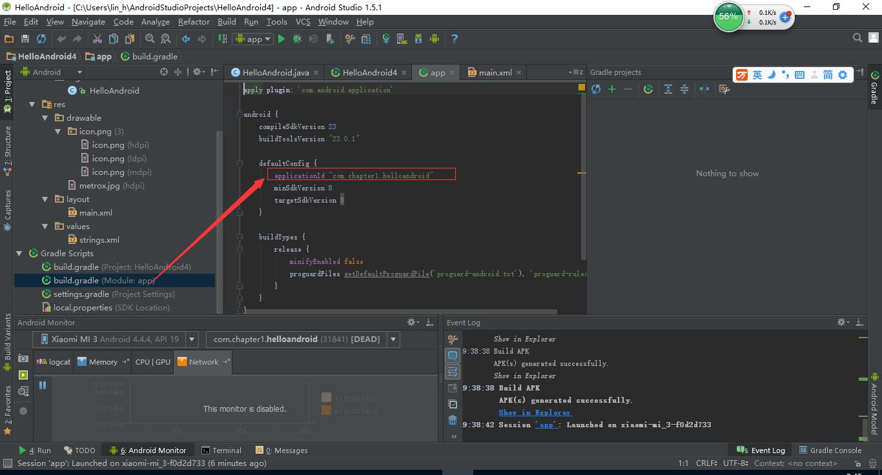
Task: Open the Gradle Console
Action: point(830,450)
